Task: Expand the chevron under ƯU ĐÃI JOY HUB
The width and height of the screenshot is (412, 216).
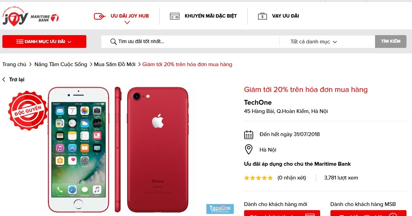Action: click(127, 22)
